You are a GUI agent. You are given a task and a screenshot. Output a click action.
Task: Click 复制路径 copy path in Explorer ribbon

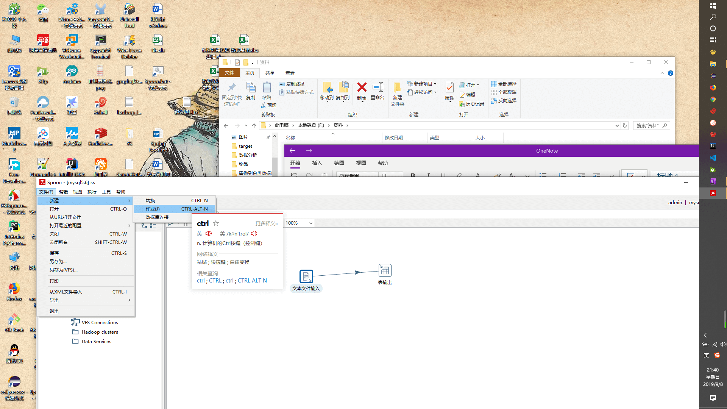[x=292, y=84]
